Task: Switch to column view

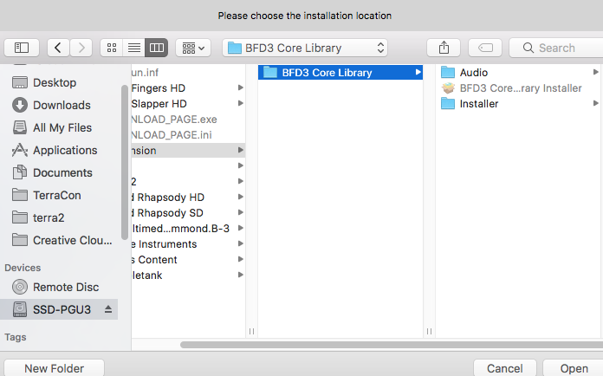Action: click(157, 48)
